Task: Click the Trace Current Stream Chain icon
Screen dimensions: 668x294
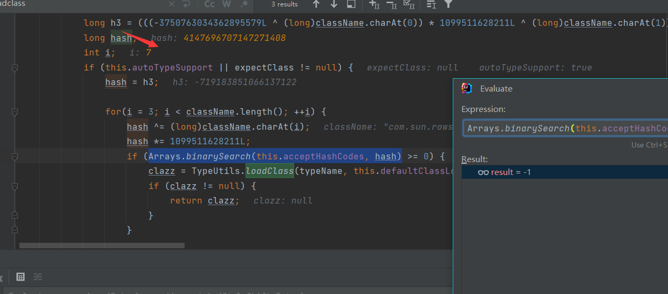Action: (x=38, y=277)
